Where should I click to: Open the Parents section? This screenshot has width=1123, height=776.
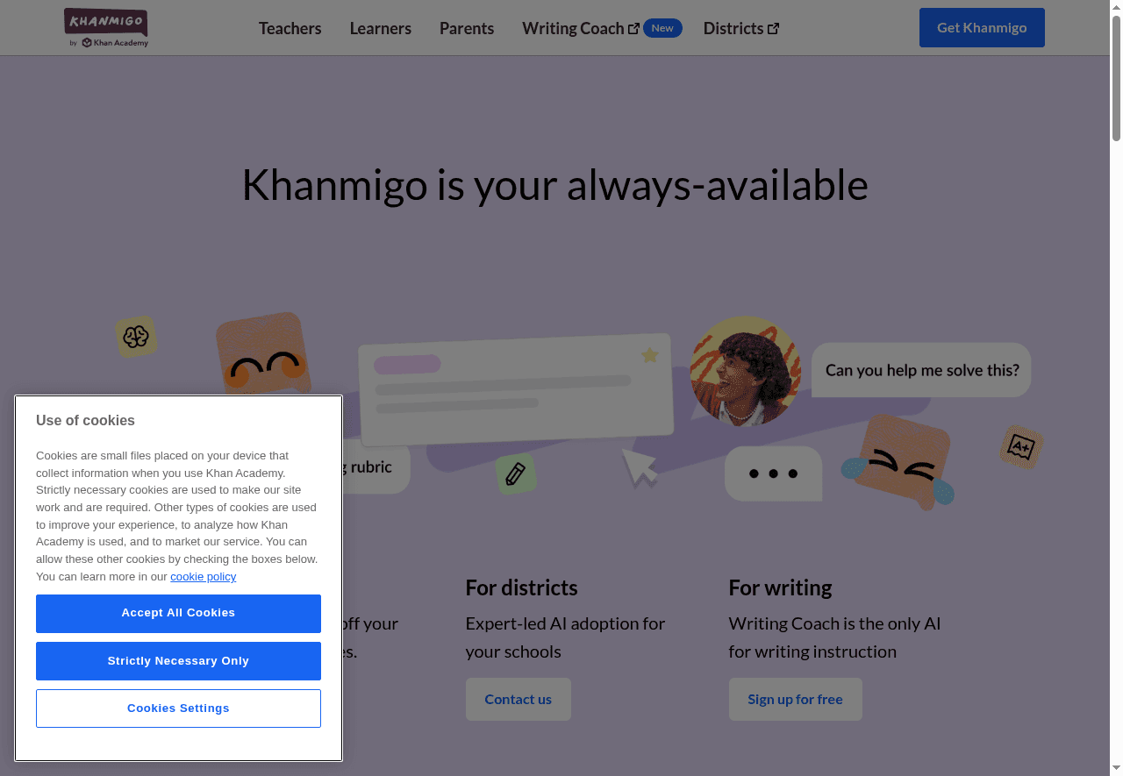[x=467, y=27]
